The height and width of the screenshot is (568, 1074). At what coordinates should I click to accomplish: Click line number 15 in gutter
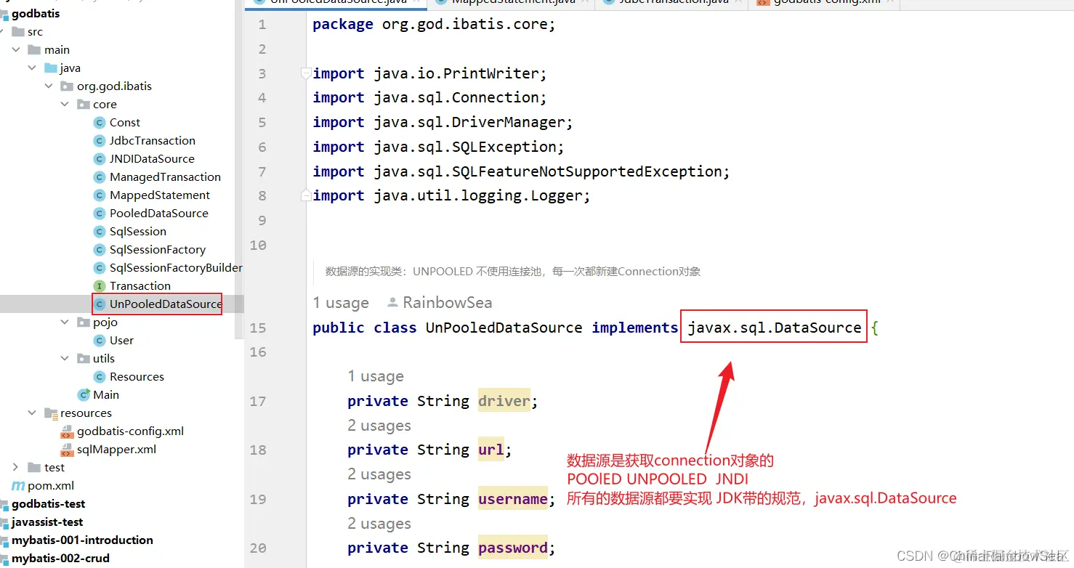[x=258, y=328]
